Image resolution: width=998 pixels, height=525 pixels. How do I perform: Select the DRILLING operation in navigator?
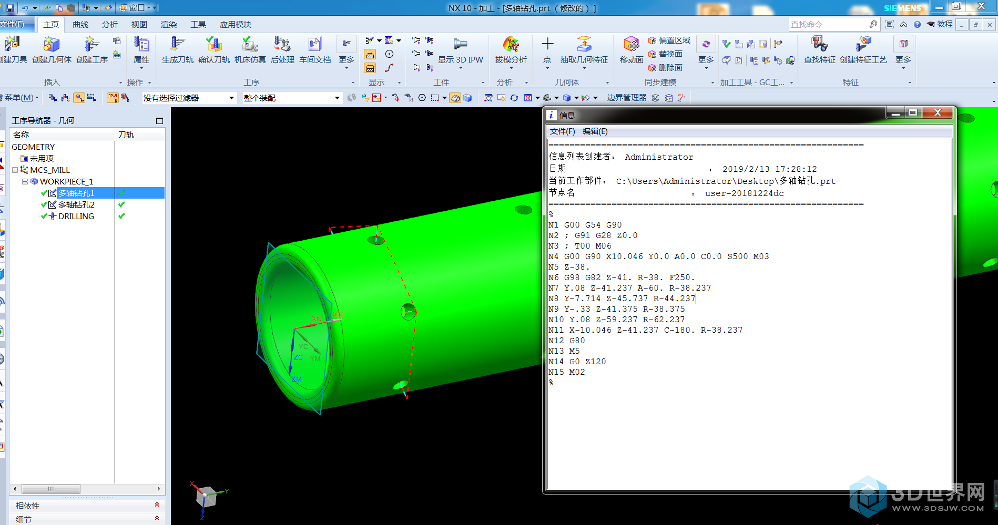tap(76, 216)
